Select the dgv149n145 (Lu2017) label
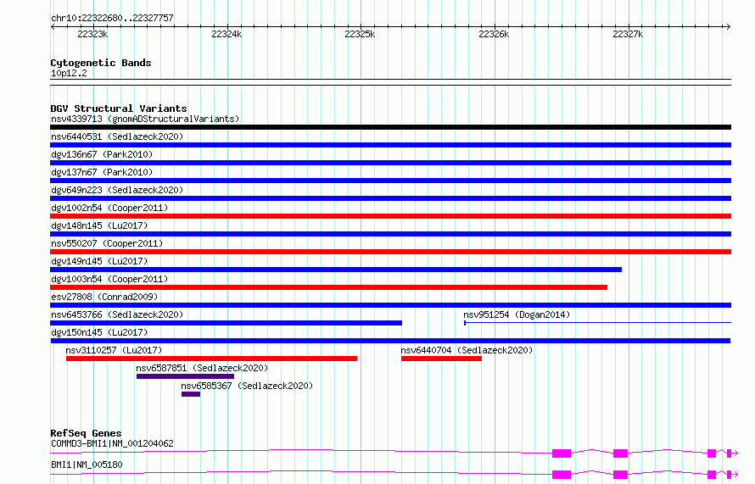The image size is (755, 484). pos(99,261)
